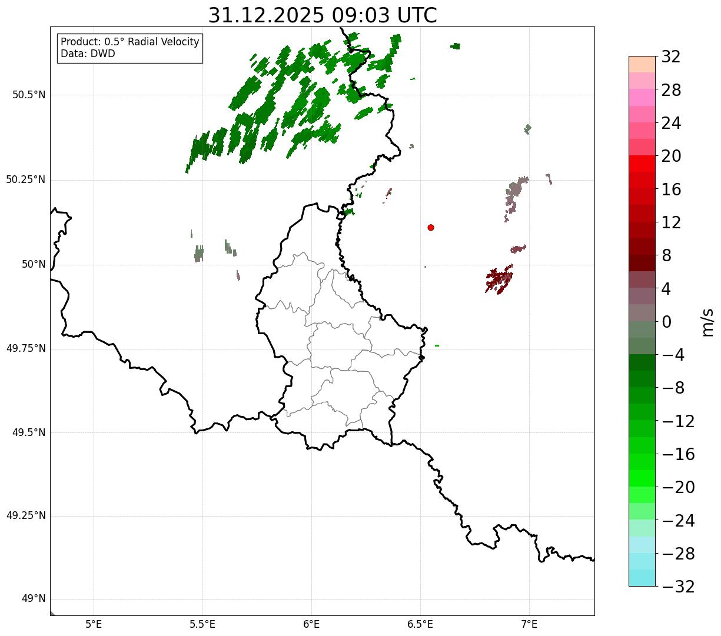The width and height of the screenshot is (721, 636).
Task: Click the title "31.12.2025 09:03 UTC"
Action: coord(323,15)
